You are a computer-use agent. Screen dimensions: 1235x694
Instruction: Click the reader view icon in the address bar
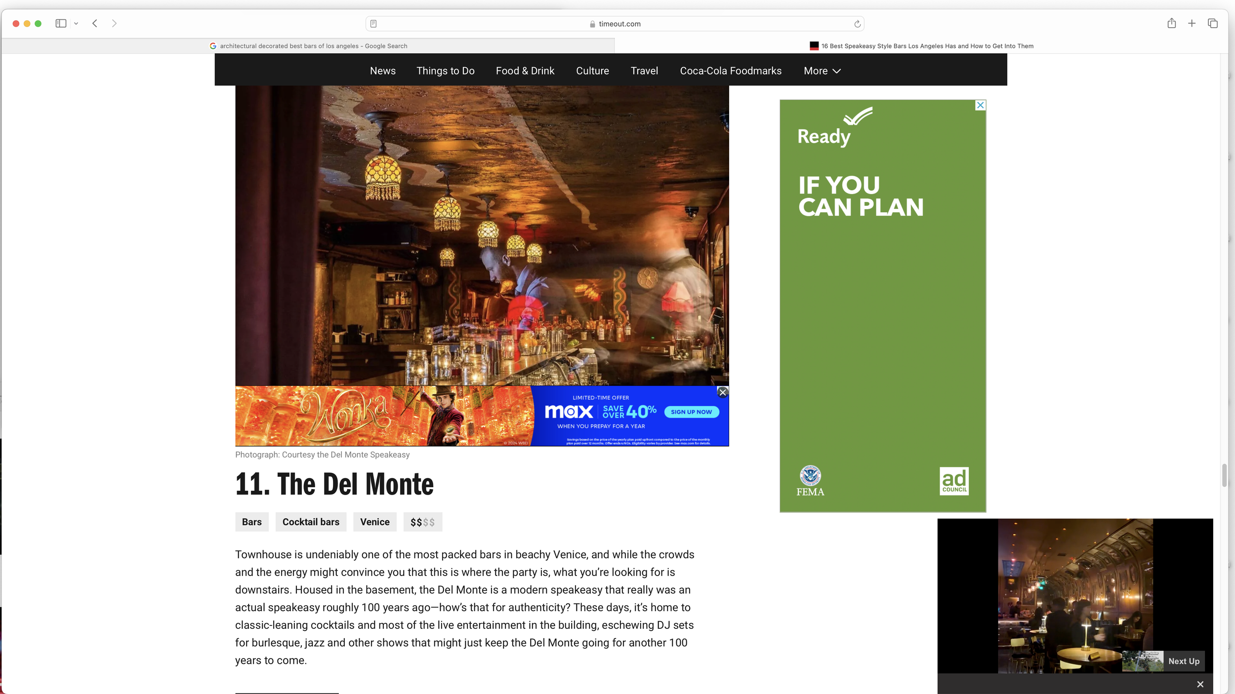pos(373,24)
